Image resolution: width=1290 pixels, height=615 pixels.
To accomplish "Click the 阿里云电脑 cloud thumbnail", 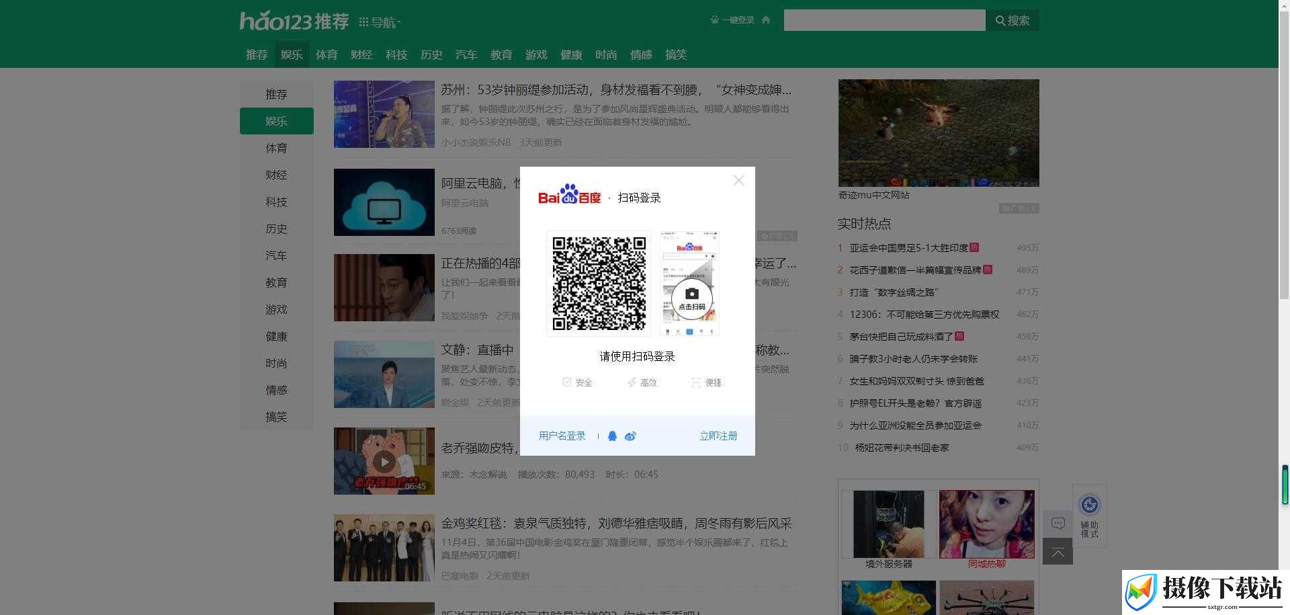I will point(384,202).
